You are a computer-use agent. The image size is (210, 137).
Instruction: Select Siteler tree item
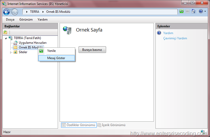click(23, 52)
